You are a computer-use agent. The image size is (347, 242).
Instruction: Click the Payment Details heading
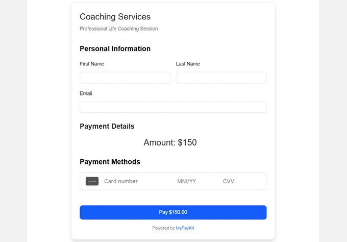point(107,126)
